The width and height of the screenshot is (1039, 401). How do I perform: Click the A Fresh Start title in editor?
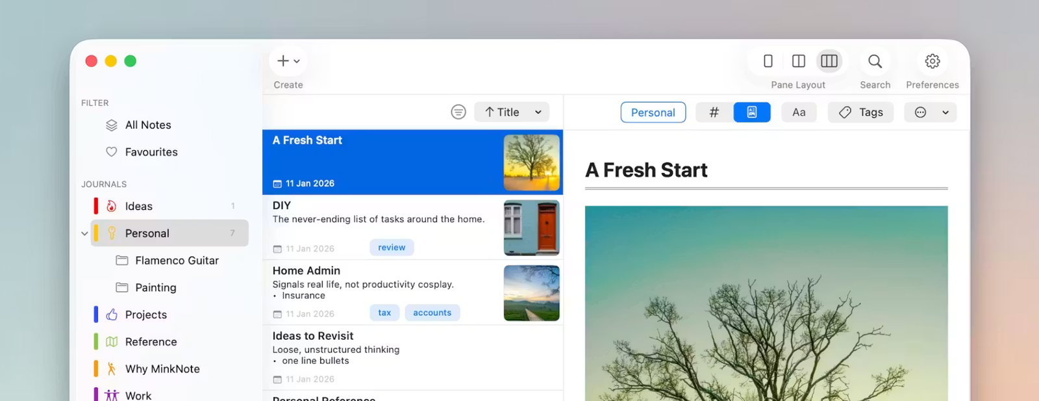(646, 170)
